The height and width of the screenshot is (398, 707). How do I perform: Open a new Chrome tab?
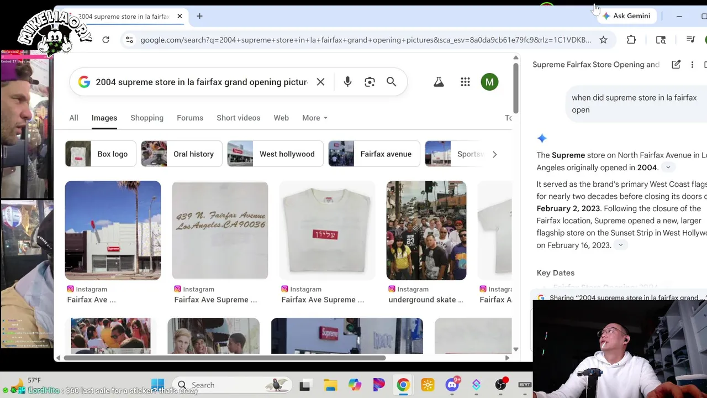click(x=199, y=16)
